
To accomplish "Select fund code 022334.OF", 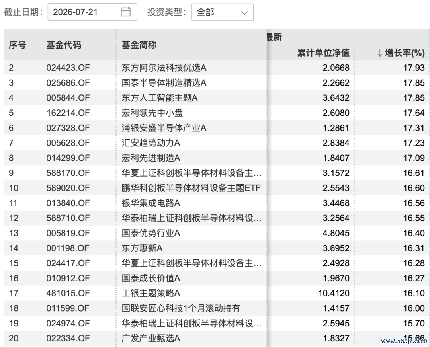I will click(68, 339).
